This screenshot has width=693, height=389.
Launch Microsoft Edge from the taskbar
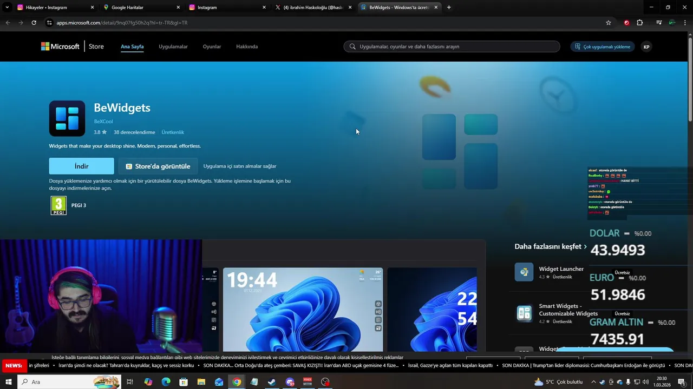[x=166, y=382]
